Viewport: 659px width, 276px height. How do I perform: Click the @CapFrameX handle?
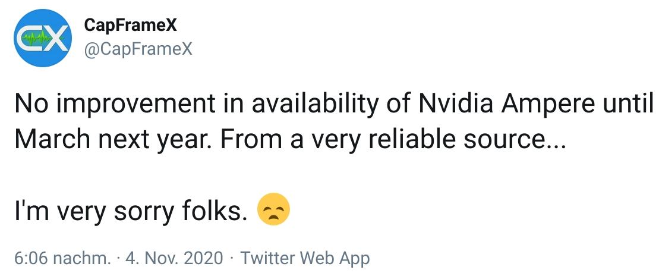pos(138,49)
